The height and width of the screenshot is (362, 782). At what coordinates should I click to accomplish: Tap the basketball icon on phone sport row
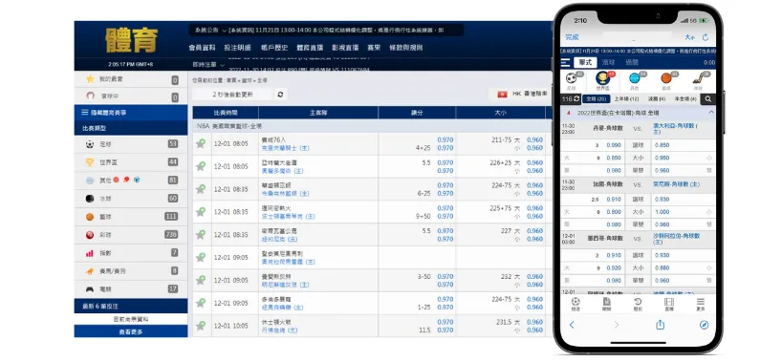pos(666,78)
